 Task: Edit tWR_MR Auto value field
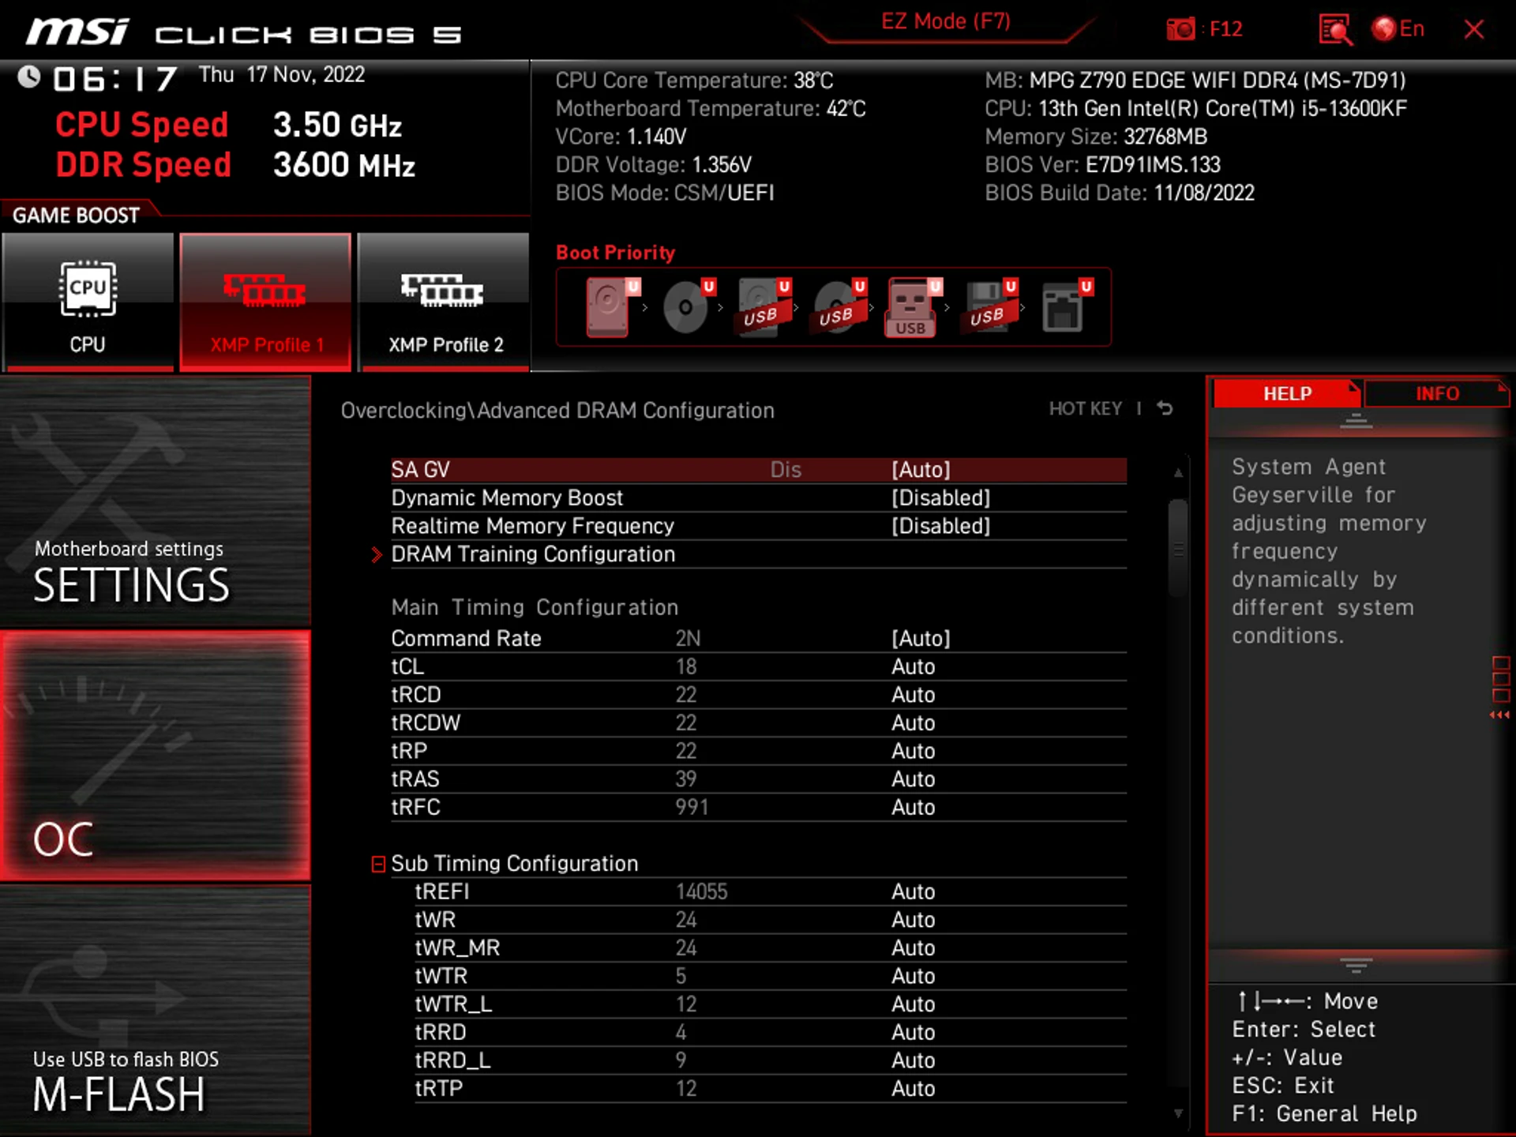click(x=913, y=948)
